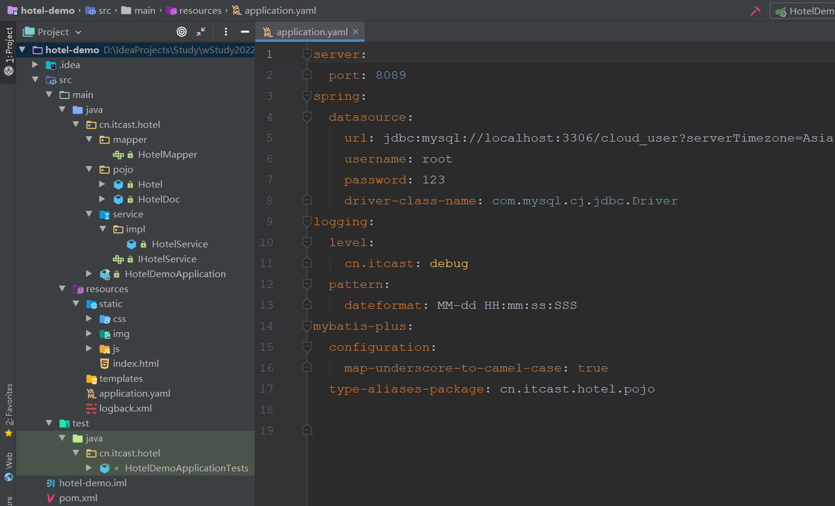Select the IHotelService interface icon
The width and height of the screenshot is (835, 506).
point(118,259)
